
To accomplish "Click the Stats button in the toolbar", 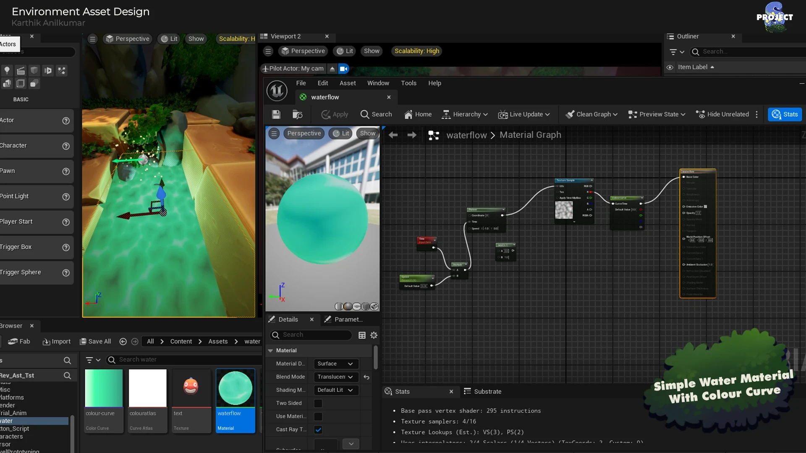I will point(785,114).
